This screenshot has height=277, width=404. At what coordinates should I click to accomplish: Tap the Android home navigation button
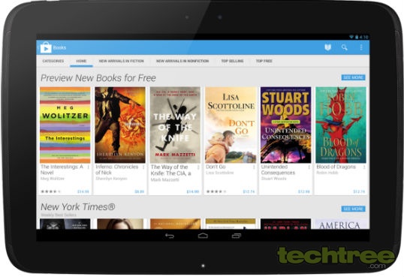pyautogui.click(x=203, y=236)
